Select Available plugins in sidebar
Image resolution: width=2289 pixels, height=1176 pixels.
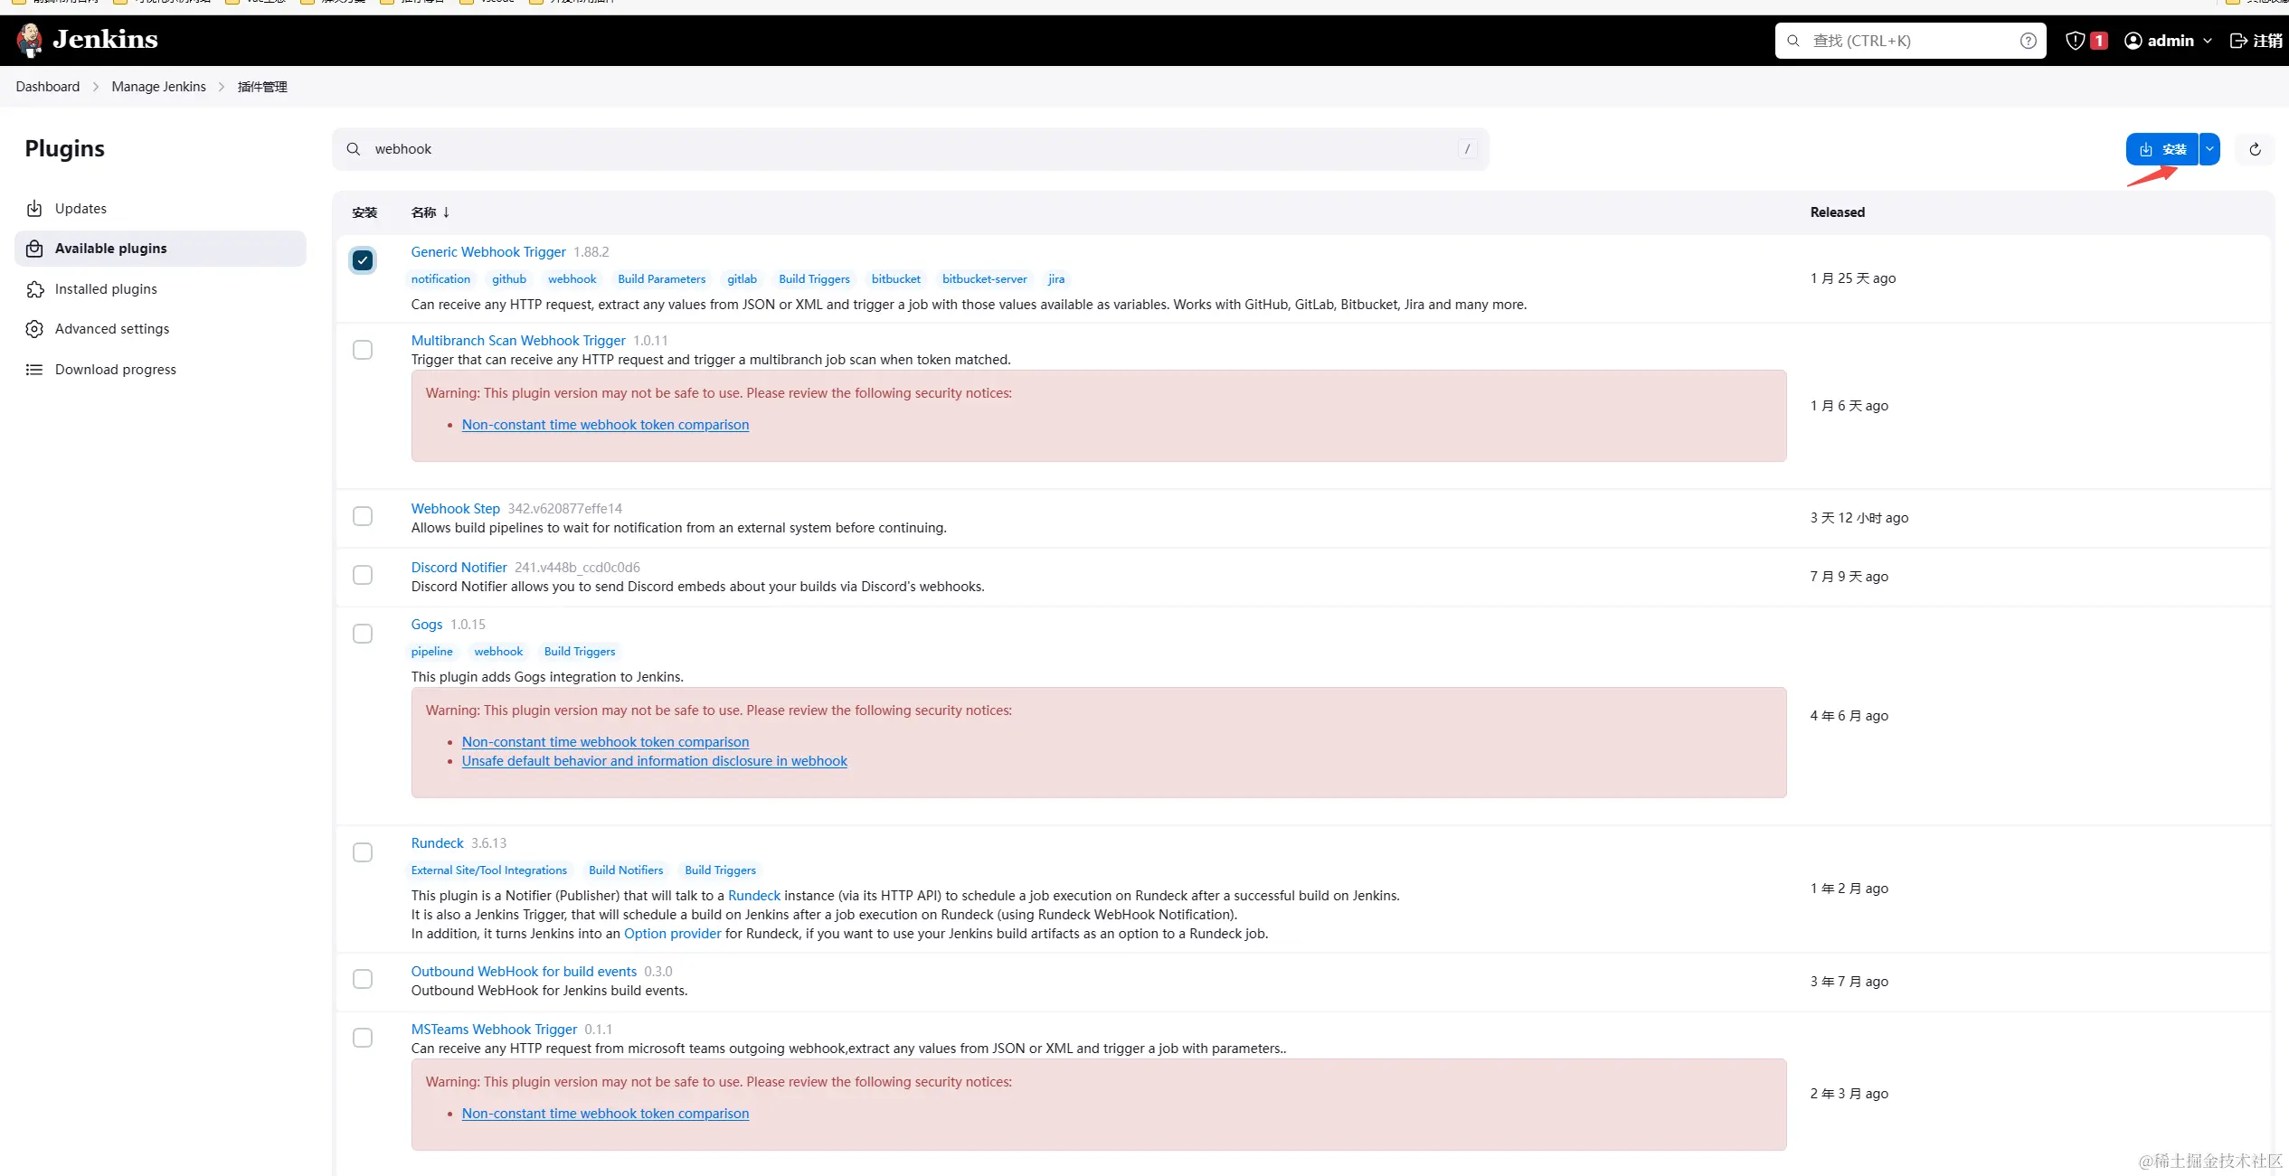(110, 249)
